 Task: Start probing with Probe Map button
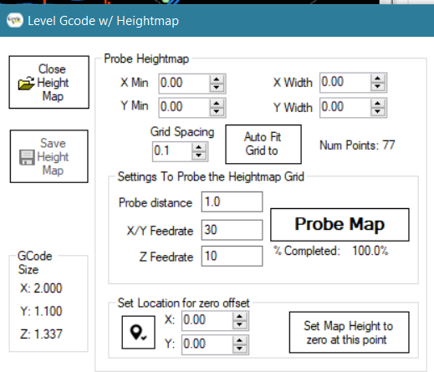[340, 225]
